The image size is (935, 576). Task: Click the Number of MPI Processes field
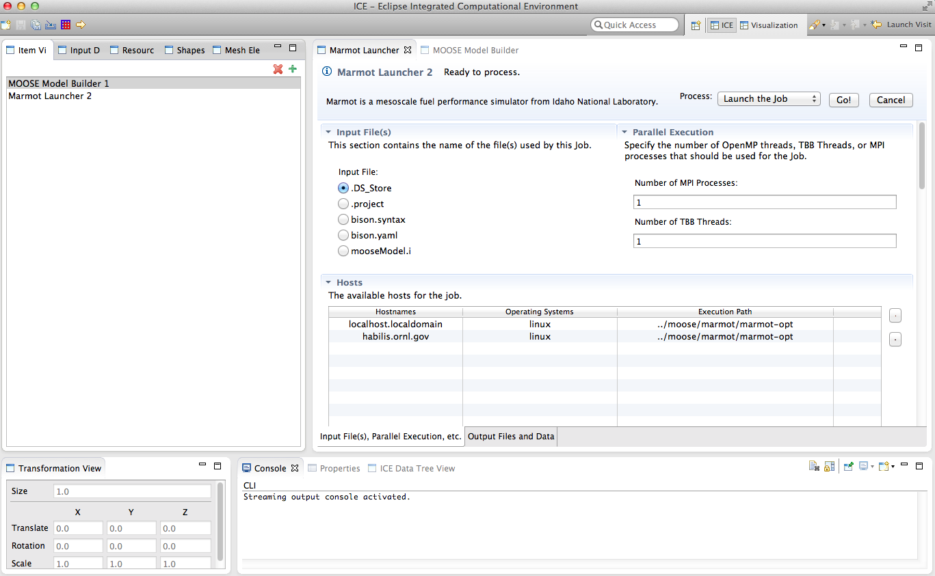(x=765, y=202)
